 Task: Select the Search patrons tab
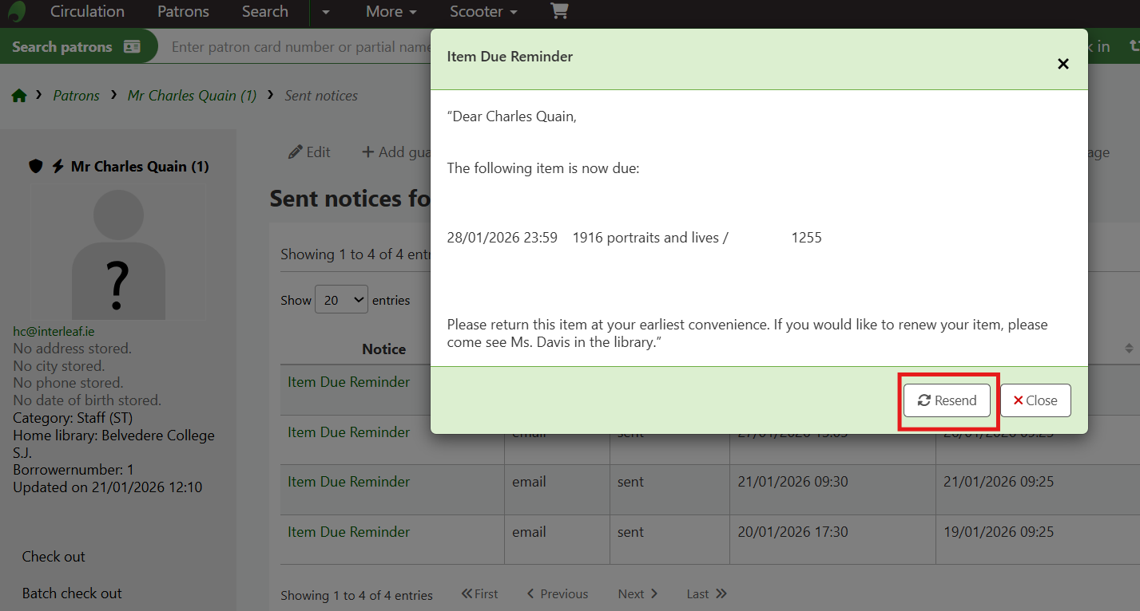click(x=77, y=46)
